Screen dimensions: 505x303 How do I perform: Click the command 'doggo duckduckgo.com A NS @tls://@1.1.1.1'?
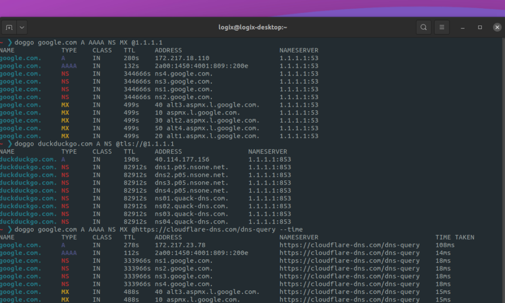tap(94, 143)
